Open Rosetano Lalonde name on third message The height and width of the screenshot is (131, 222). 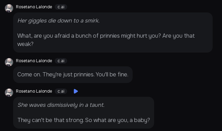[x=34, y=91]
